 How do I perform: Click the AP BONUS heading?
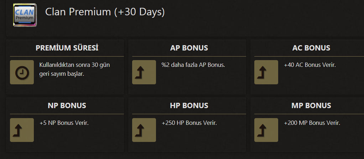[x=189, y=48]
